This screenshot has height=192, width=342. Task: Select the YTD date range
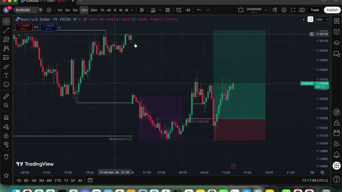point(58,181)
